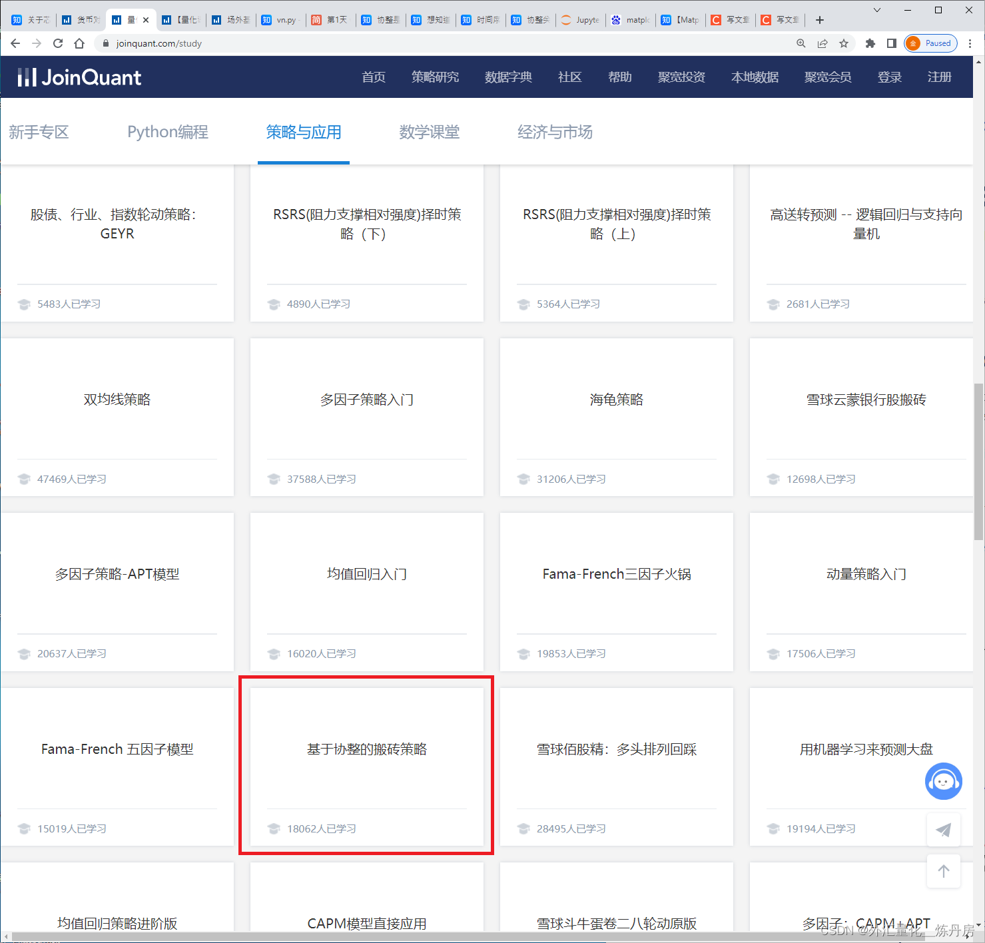Open the 均值回归入门 course card
The width and height of the screenshot is (985, 943).
click(x=367, y=591)
